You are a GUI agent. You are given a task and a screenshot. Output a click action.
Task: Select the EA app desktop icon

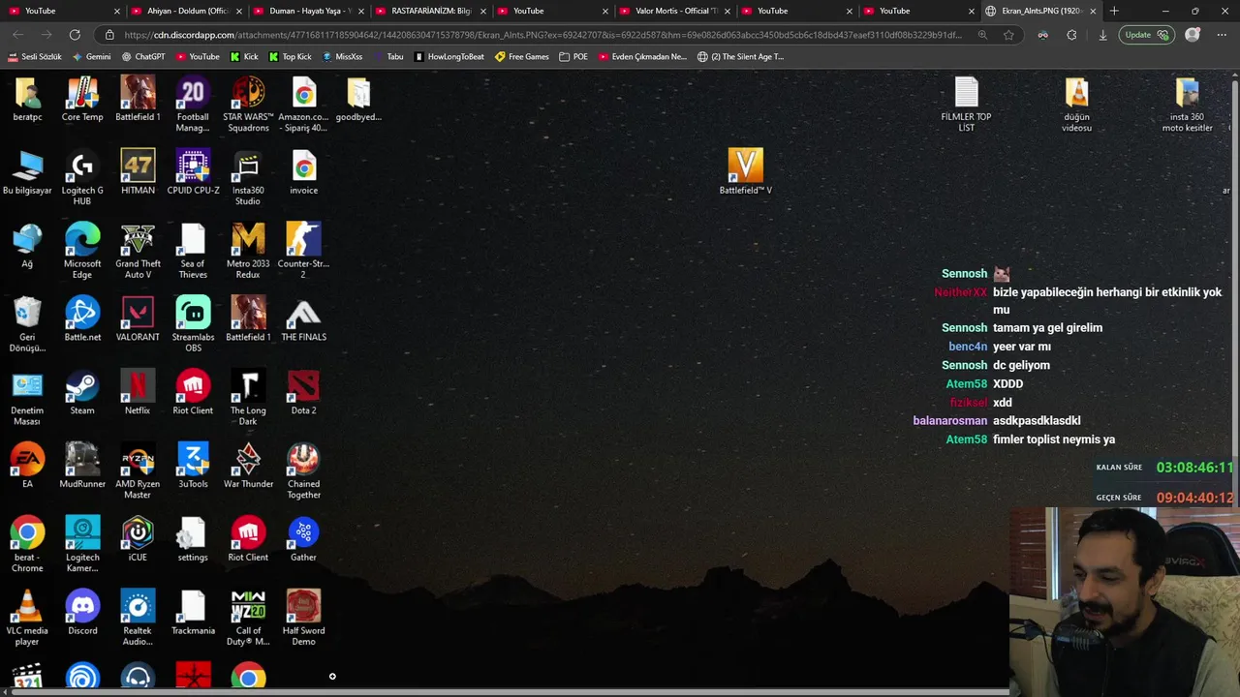tap(27, 467)
